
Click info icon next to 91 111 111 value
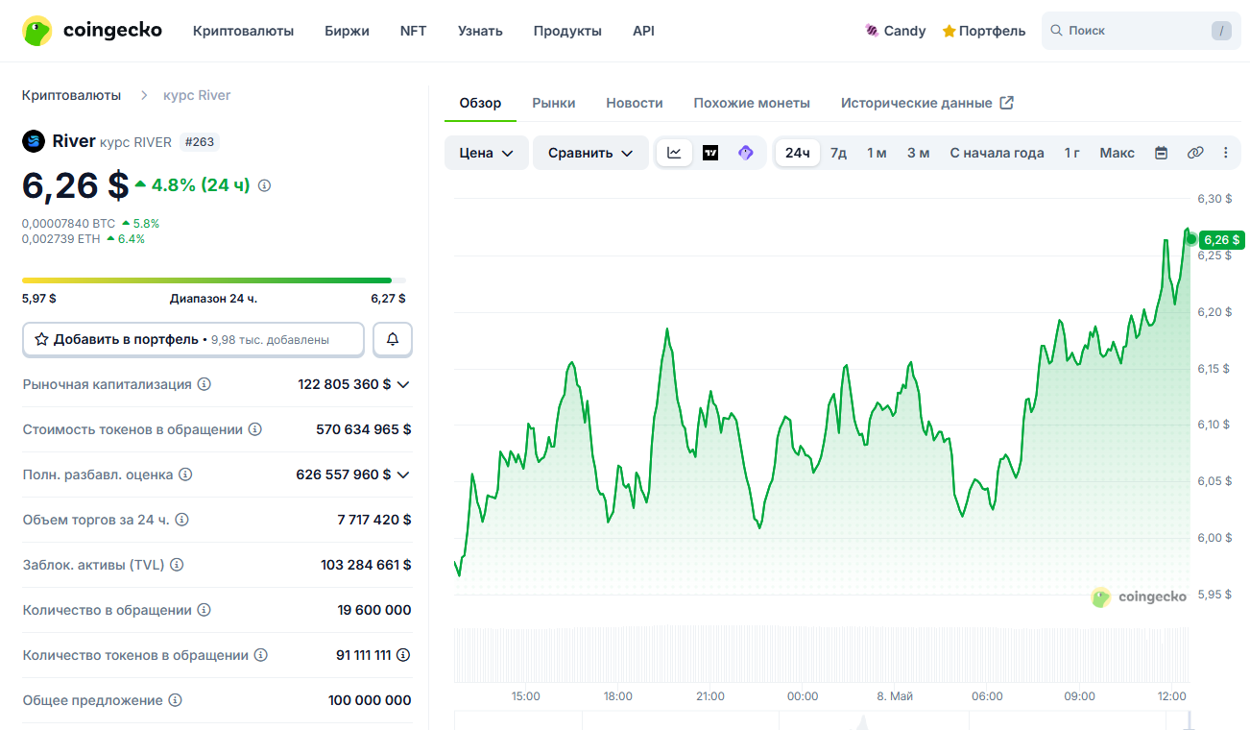coord(404,655)
